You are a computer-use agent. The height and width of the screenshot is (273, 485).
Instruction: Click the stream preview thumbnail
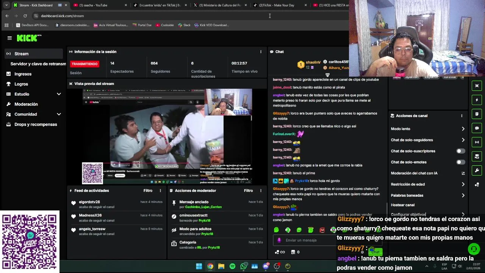click(x=167, y=136)
